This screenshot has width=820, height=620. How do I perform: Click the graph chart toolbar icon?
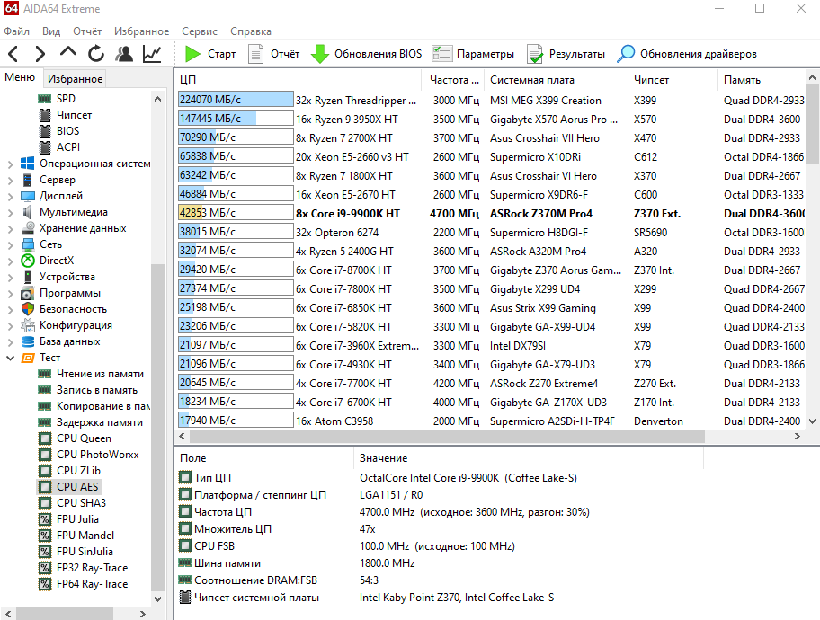153,54
